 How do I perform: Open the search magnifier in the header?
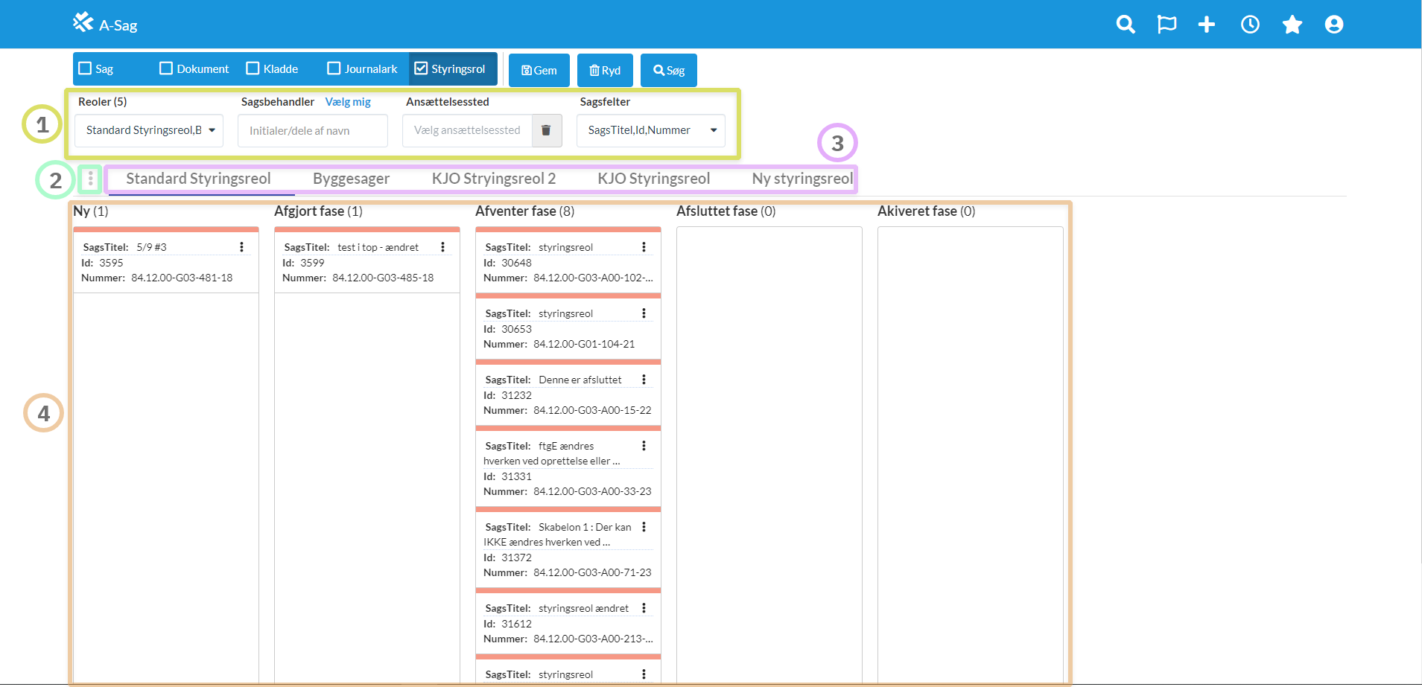point(1126,25)
